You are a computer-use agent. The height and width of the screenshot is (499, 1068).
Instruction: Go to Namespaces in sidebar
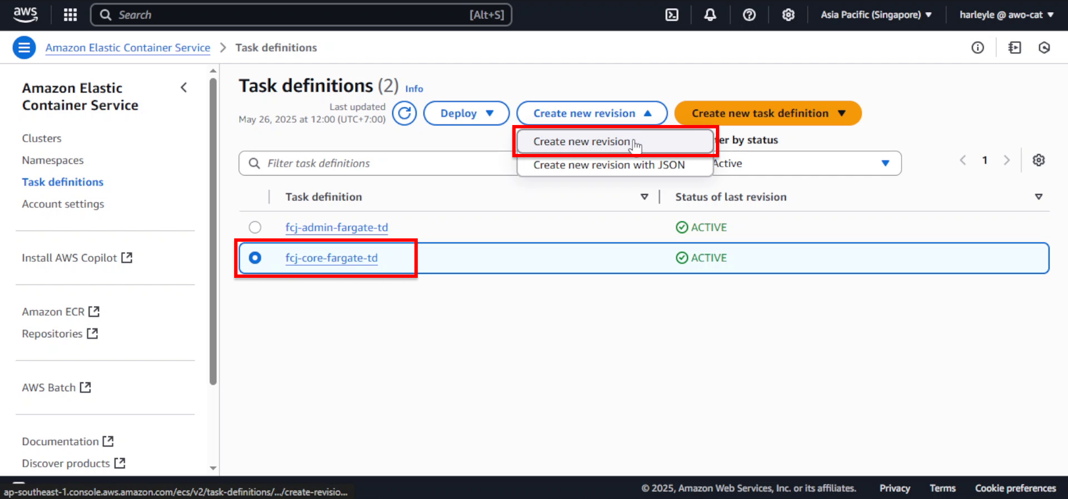tap(53, 160)
